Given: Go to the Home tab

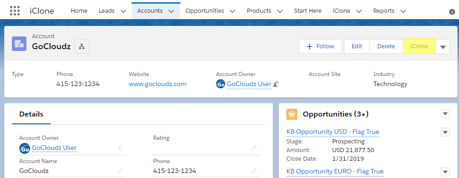Looking at the screenshot, I should pyautogui.click(x=79, y=11).
